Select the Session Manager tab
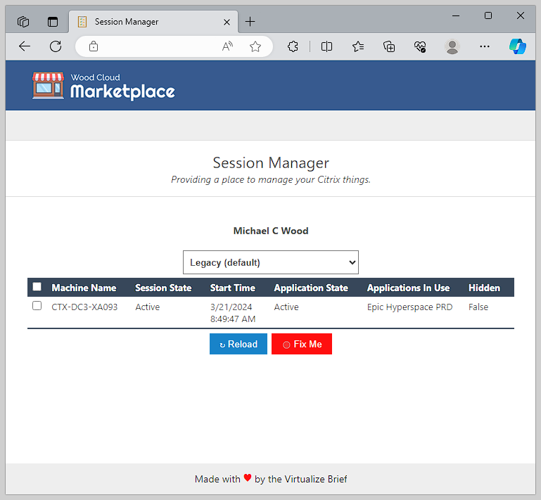 tap(153, 22)
